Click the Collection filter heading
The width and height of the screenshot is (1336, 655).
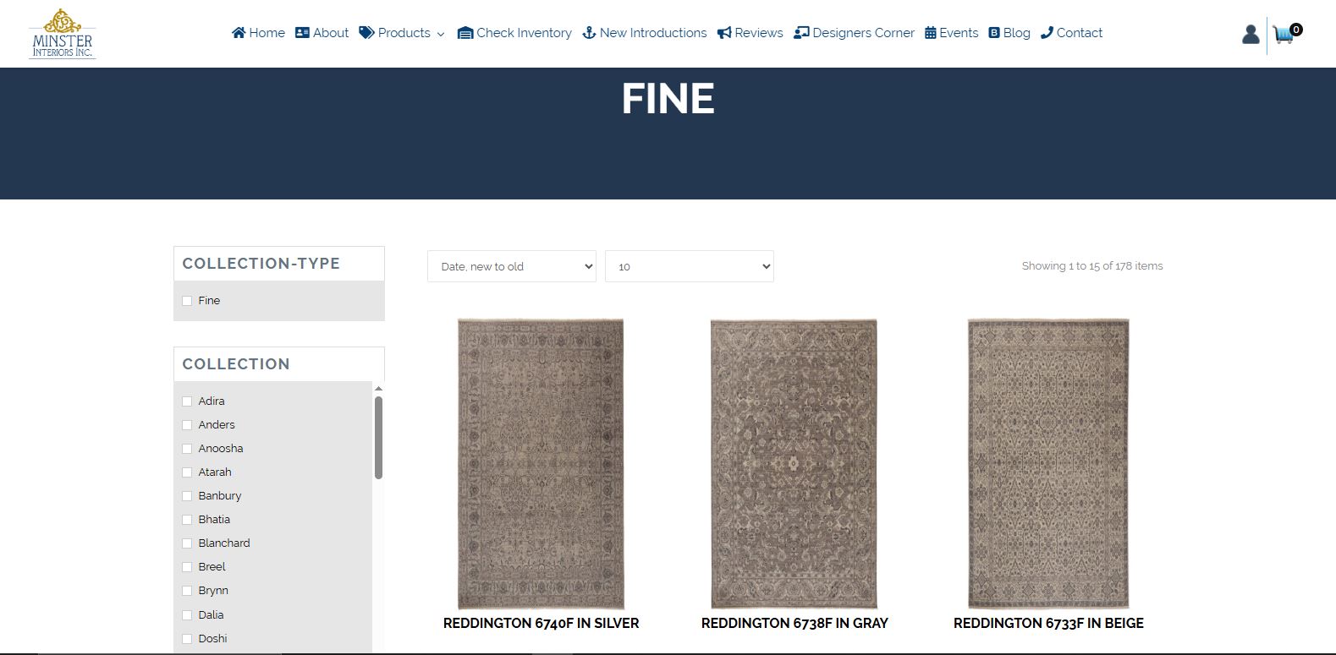[236, 364]
